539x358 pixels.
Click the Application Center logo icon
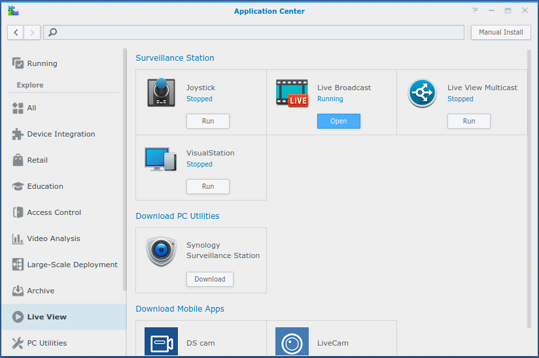click(x=13, y=10)
